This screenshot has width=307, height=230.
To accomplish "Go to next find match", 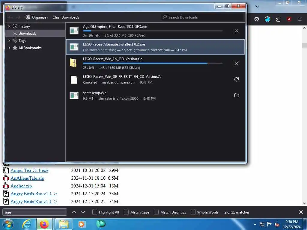I will click(x=83, y=212).
